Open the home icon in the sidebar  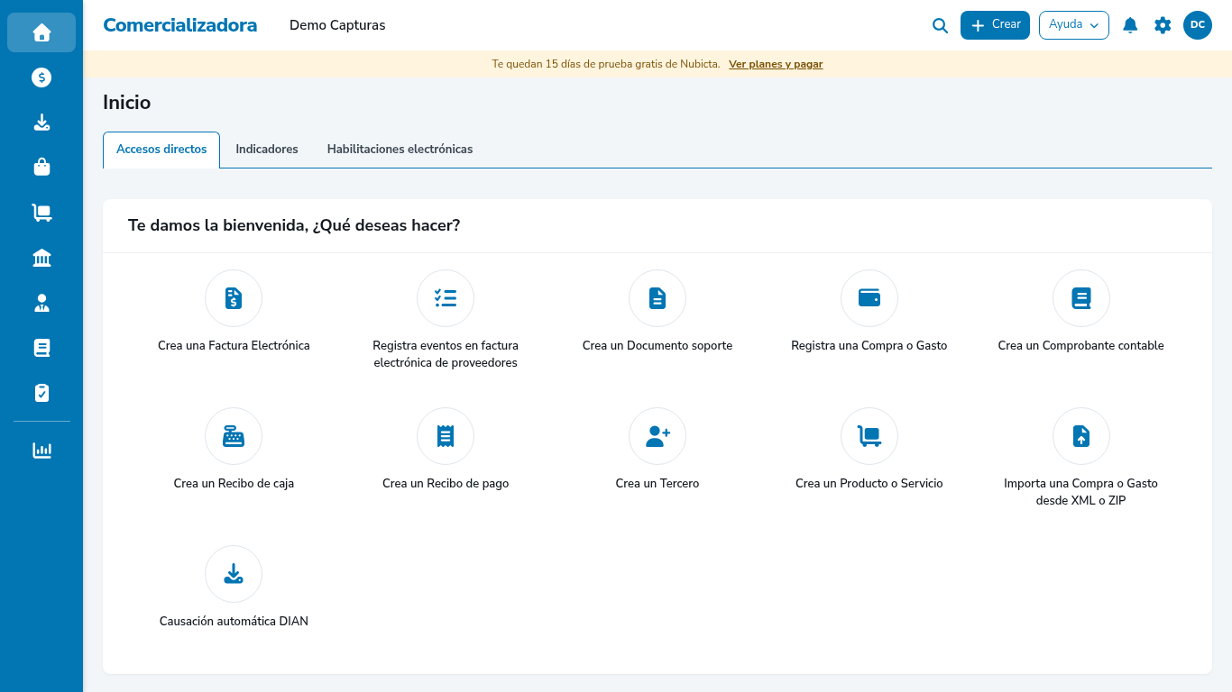coord(41,32)
